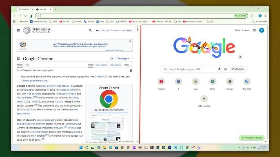Open the View source tab
280x157 pixels.
click(x=101, y=65)
